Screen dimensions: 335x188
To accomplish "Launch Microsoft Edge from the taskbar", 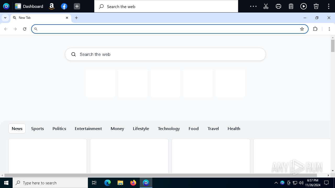I will [x=108, y=183].
